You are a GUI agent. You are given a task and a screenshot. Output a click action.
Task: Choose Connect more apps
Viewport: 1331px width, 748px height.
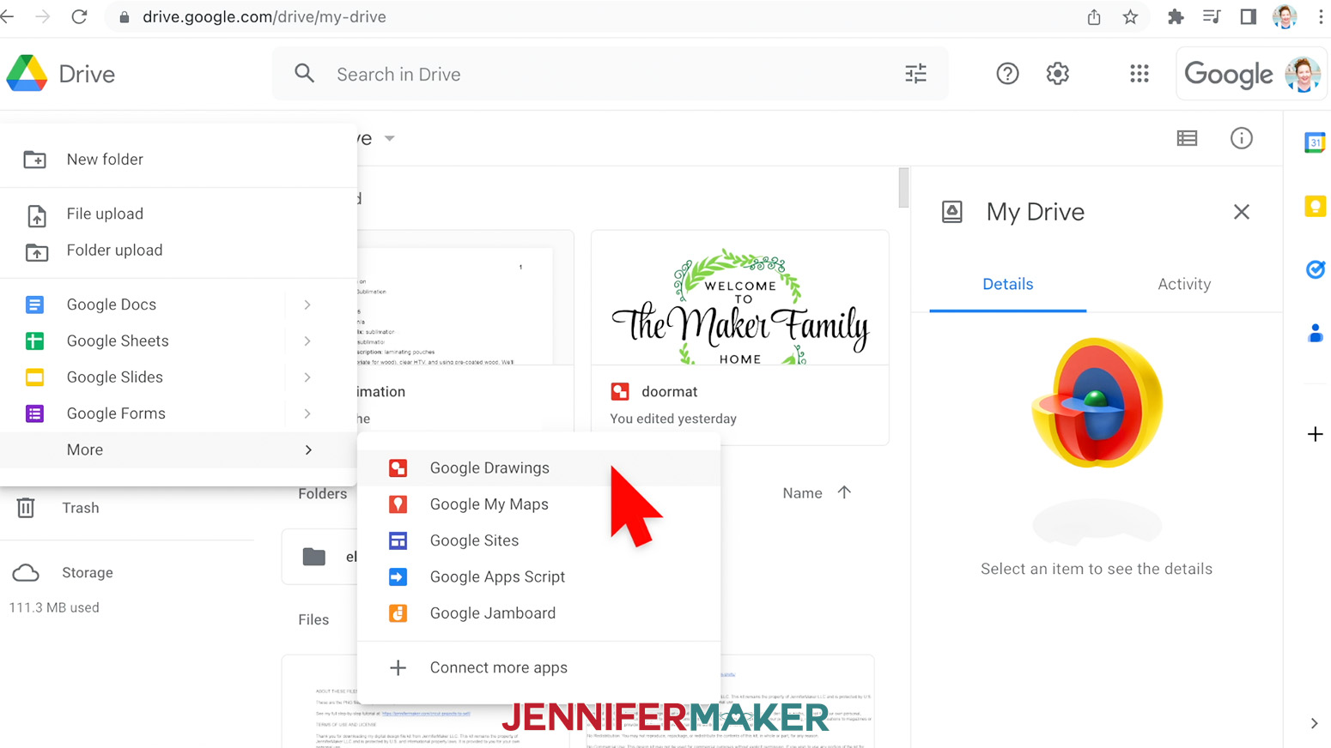538,667
